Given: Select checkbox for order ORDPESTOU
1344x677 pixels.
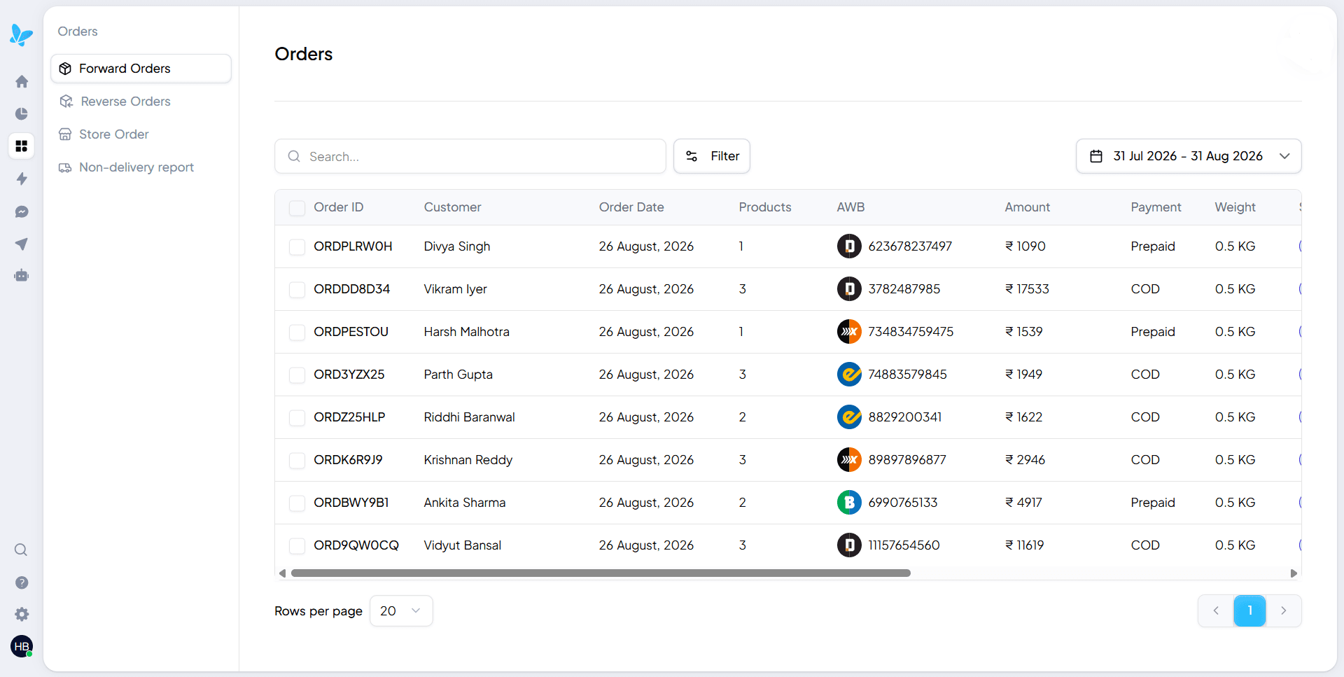Looking at the screenshot, I should [297, 333].
